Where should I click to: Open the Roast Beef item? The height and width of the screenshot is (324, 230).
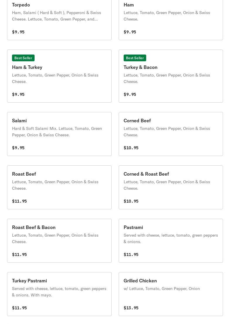pos(24,174)
